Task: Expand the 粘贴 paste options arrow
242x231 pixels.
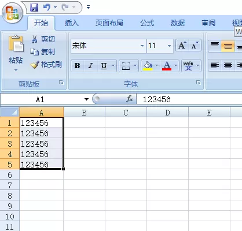Action: [x=16, y=70]
